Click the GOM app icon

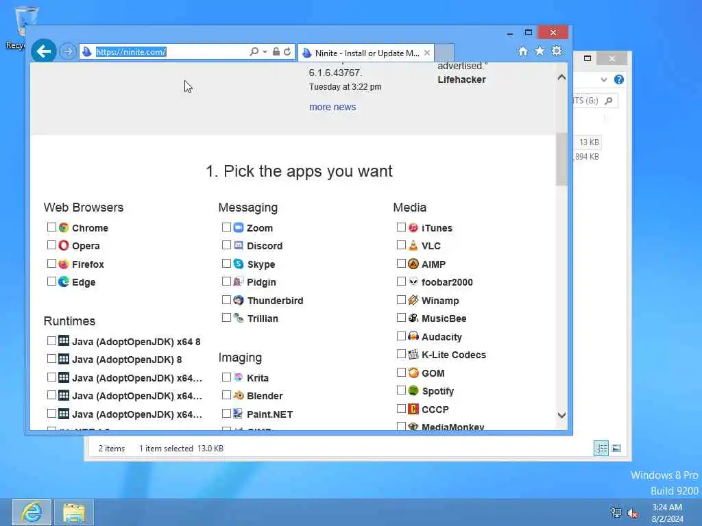coord(413,373)
